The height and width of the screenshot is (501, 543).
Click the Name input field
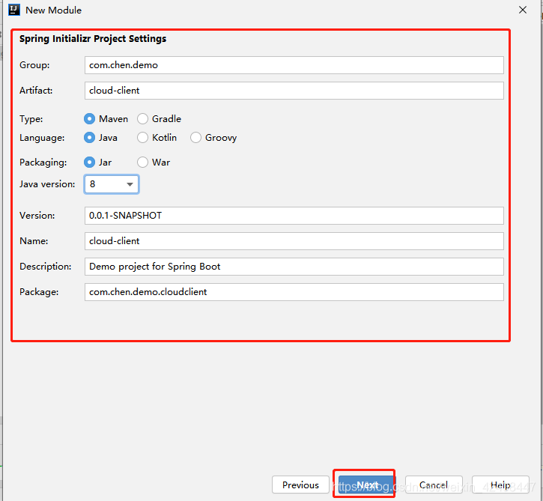tap(294, 241)
